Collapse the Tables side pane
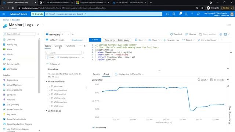The width and height of the screenshot is (235, 132). (x=85, y=46)
